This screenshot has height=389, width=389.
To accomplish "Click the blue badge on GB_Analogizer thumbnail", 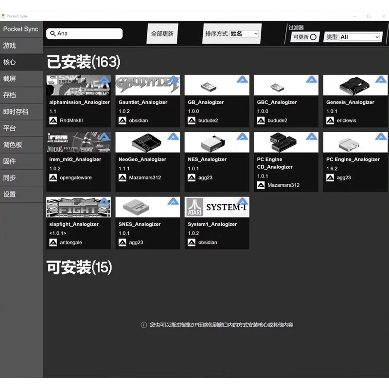I will click(x=242, y=79).
